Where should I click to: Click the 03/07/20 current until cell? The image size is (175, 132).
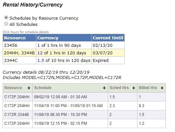(108, 53)
